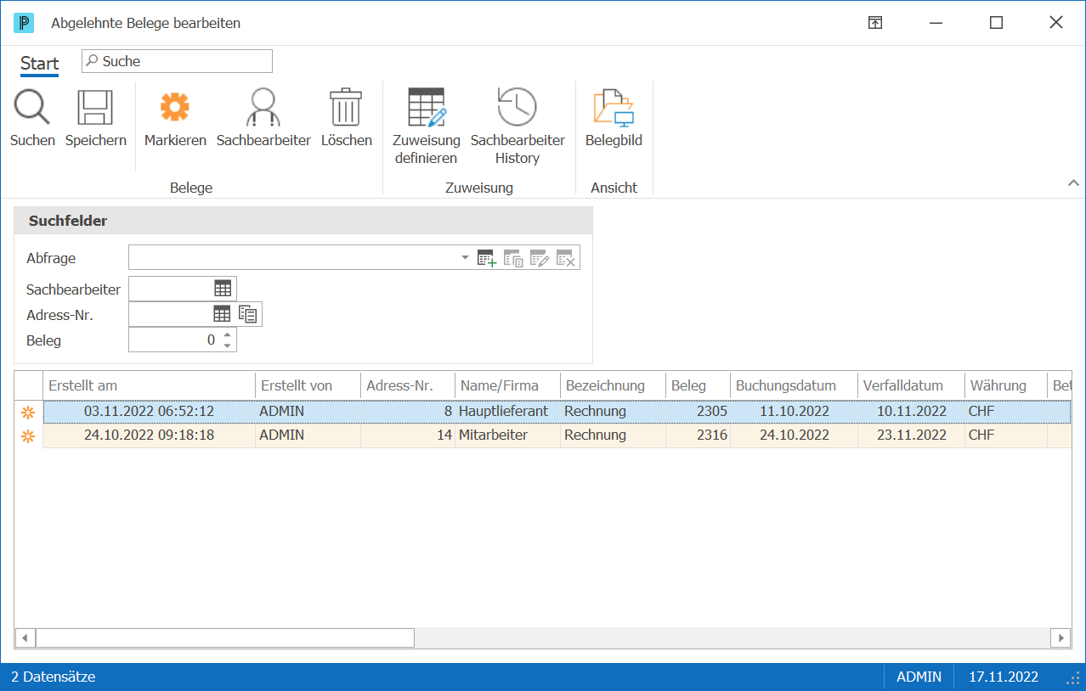Click the delete-query icon in the Abfrage row
Viewport: 1086px width, 691px height.
(566, 258)
